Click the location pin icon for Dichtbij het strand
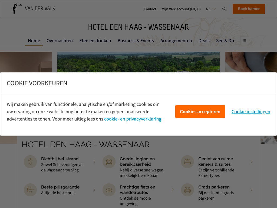This screenshot has height=208, width=277. (x=30, y=162)
